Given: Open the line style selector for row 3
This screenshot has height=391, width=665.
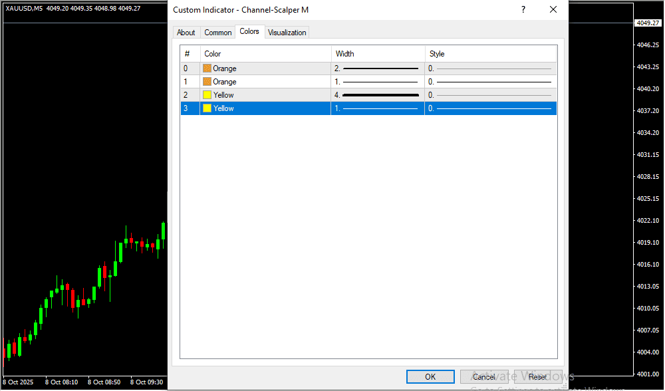Looking at the screenshot, I should click(490, 108).
